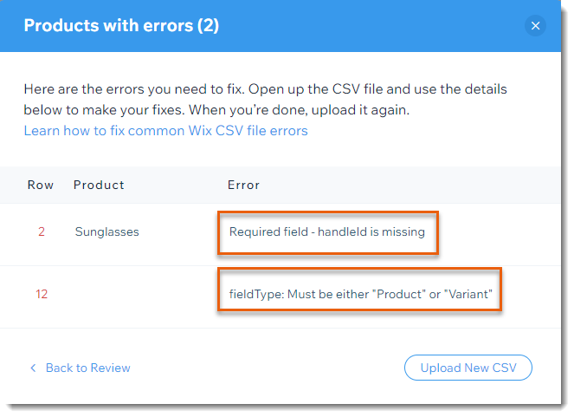Viewport: 574px width, 417px height.
Task: Open the Wix CSV file errors help link
Action: (x=166, y=131)
